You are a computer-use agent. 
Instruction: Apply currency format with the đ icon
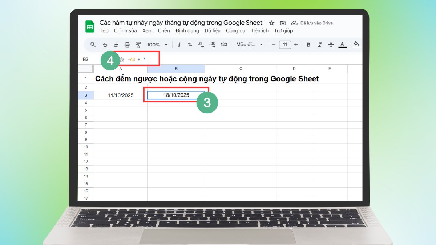tap(178, 44)
